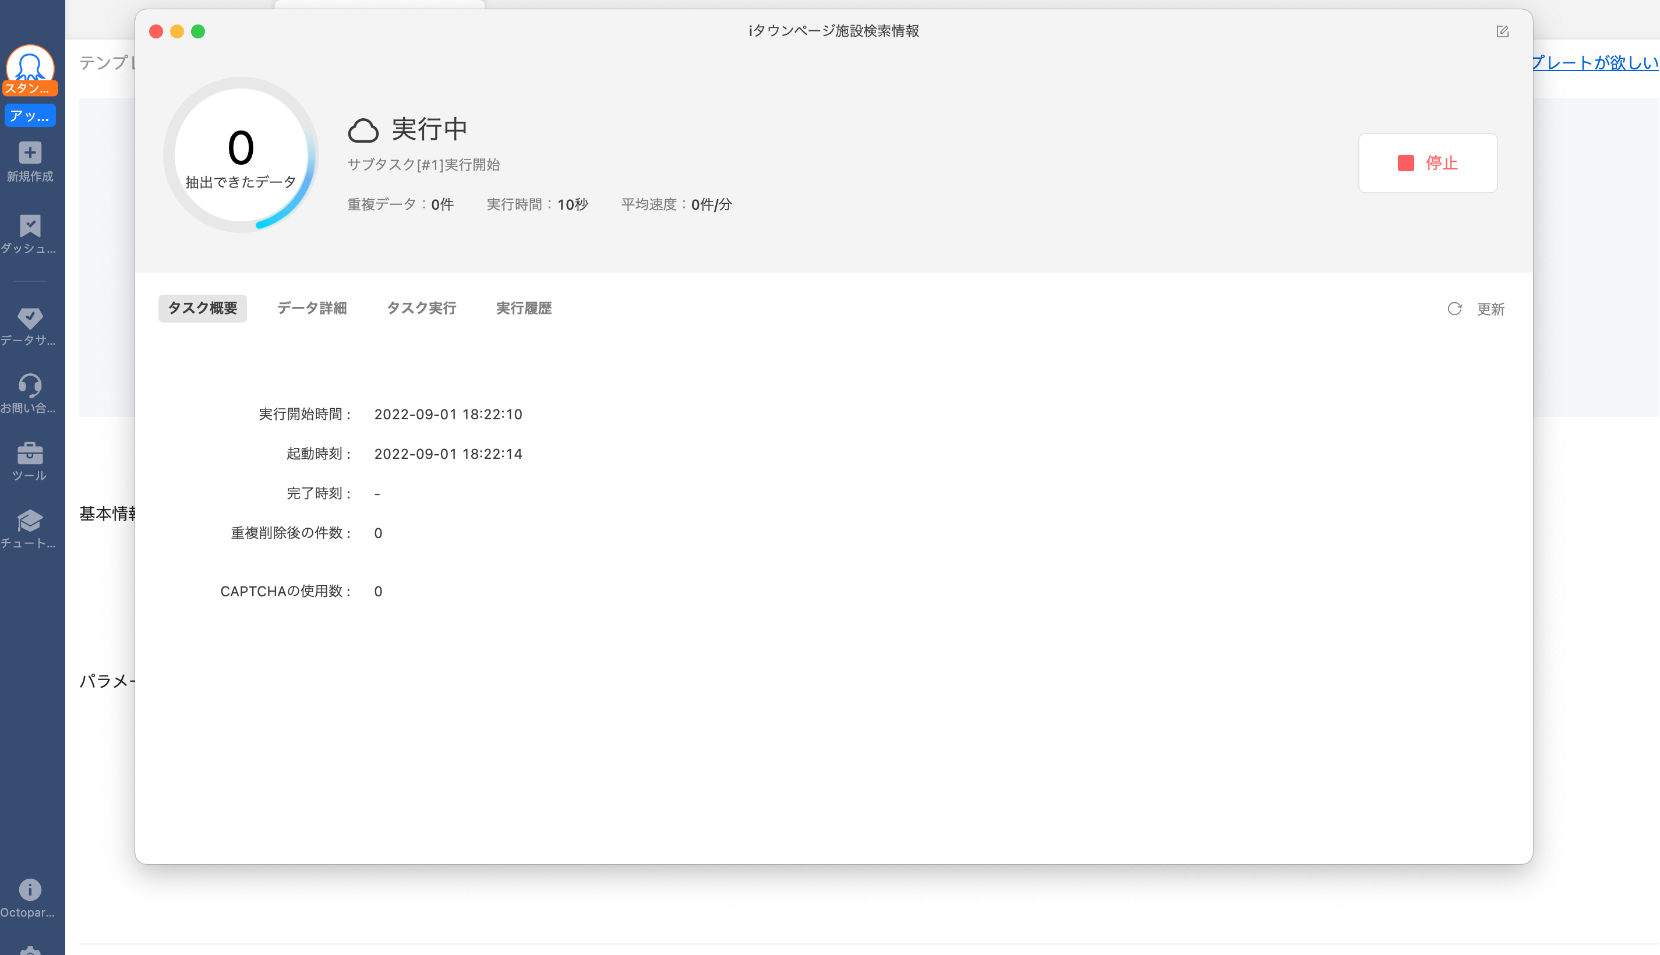Select the タスク概要 tab

203,308
